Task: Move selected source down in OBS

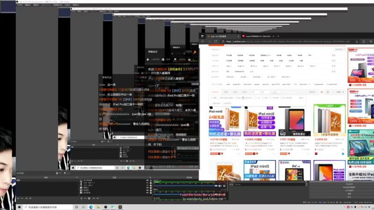Action: pyautogui.click(x=98, y=198)
